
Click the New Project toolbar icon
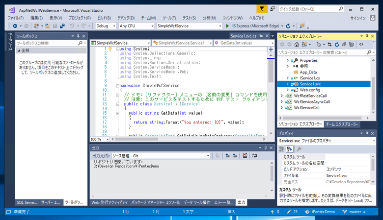36,26
